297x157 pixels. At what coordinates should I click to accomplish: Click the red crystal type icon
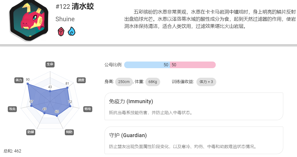point(61,32)
